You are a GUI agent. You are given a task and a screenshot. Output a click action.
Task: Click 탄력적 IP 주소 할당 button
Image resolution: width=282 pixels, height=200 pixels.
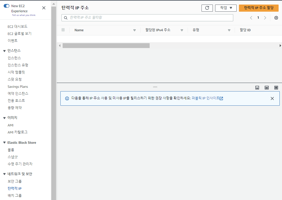(x=259, y=8)
